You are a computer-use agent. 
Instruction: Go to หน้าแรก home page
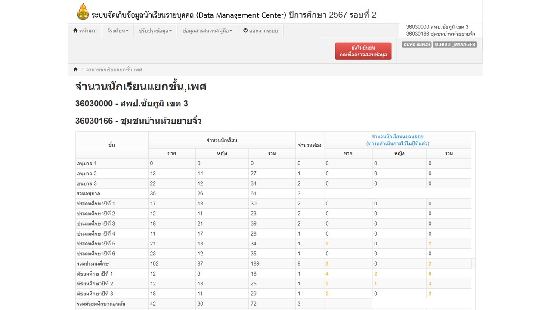click(85, 31)
